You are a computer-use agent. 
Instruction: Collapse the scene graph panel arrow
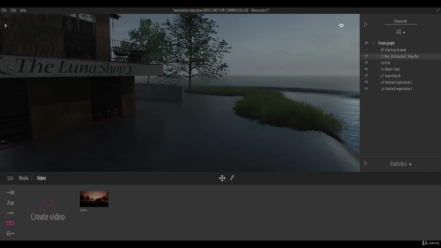[x=366, y=25]
